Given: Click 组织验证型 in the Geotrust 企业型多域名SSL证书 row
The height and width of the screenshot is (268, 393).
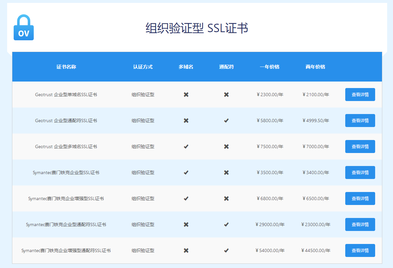Looking at the screenshot, I should pos(143,147).
